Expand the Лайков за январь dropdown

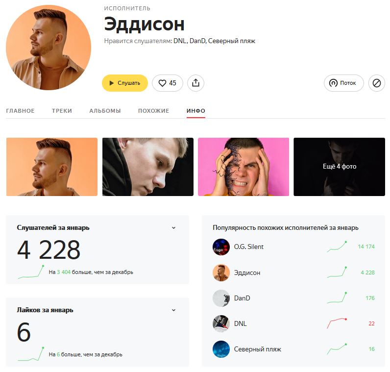pyautogui.click(x=173, y=310)
